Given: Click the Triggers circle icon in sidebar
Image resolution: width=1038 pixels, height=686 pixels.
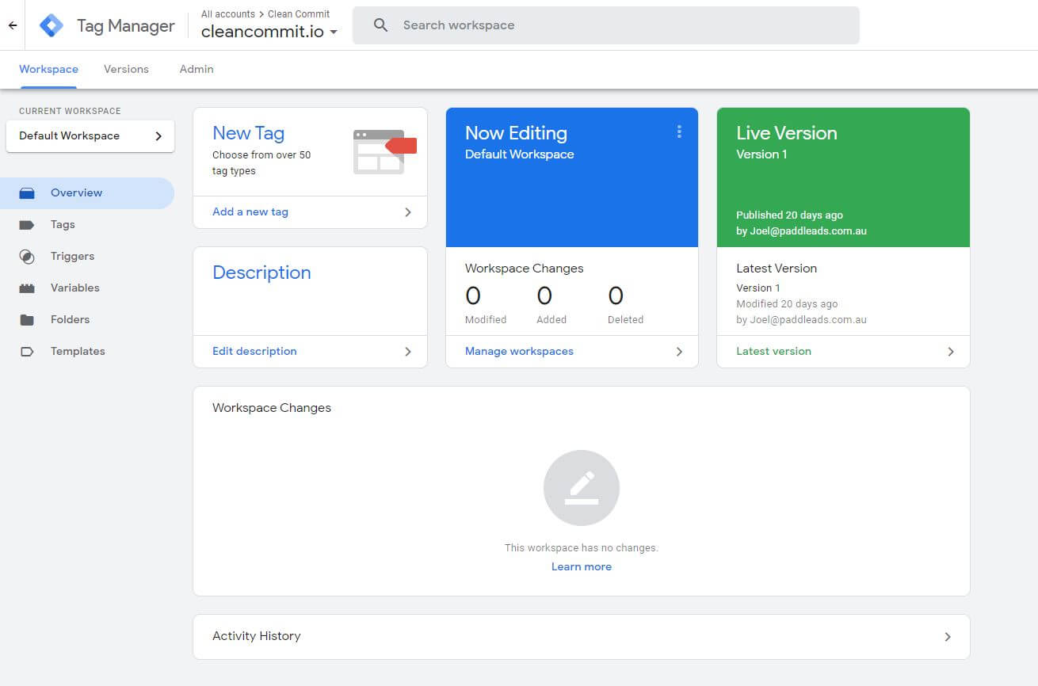Looking at the screenshot, I should [x=27, y=257].
